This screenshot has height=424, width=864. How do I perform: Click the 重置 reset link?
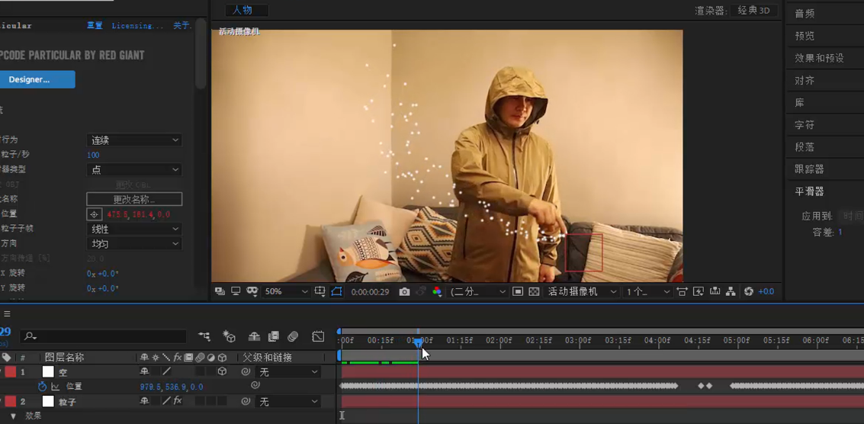[95, 25]
